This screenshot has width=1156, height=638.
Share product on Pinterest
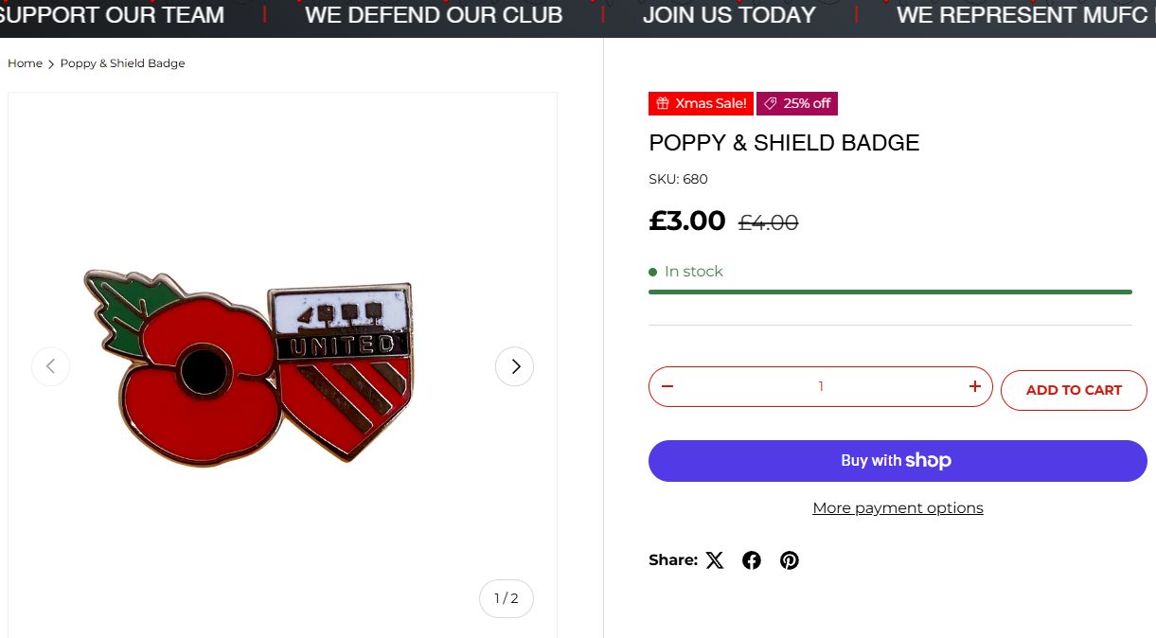[790, 560]
